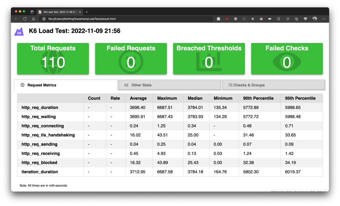Click the page title K6 Load Test
340x206 pixels.
75,31
